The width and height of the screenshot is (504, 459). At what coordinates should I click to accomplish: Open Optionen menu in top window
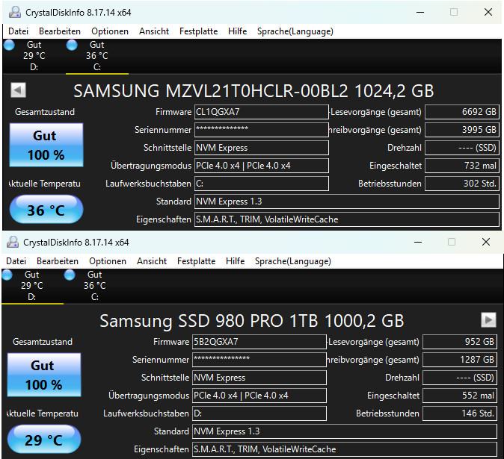110,31
